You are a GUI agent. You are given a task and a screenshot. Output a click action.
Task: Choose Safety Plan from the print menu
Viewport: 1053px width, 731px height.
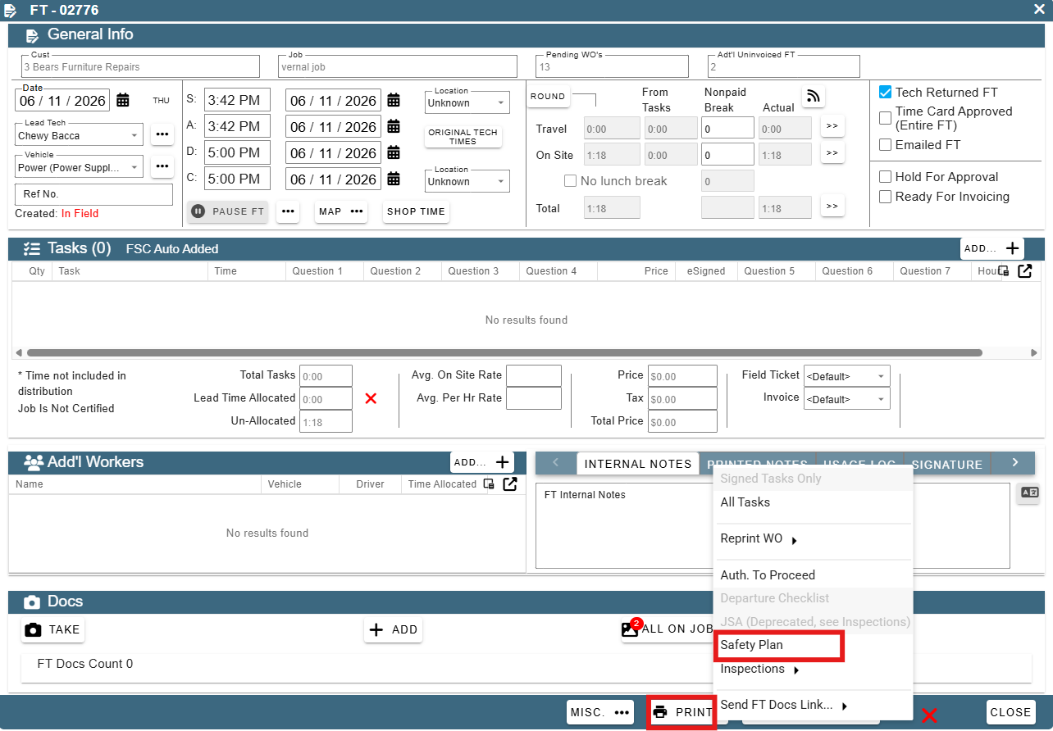(x=813, y=645)
